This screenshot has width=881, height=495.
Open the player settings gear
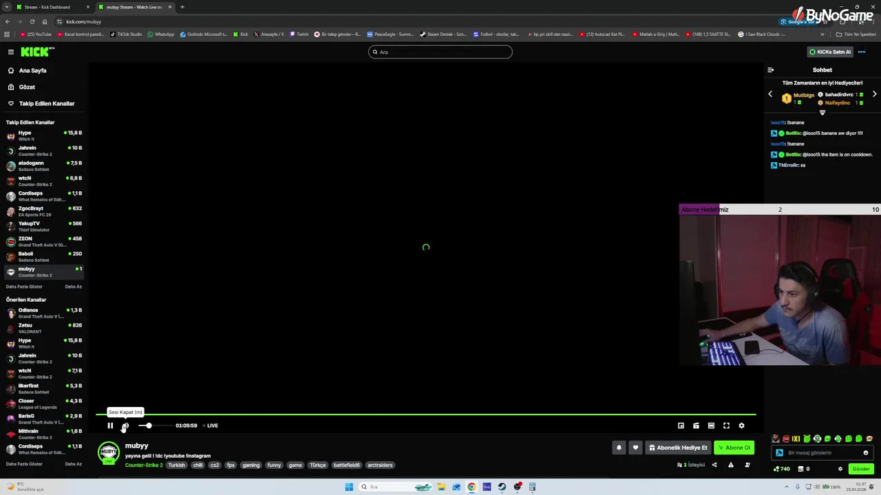tap(741, 426)
